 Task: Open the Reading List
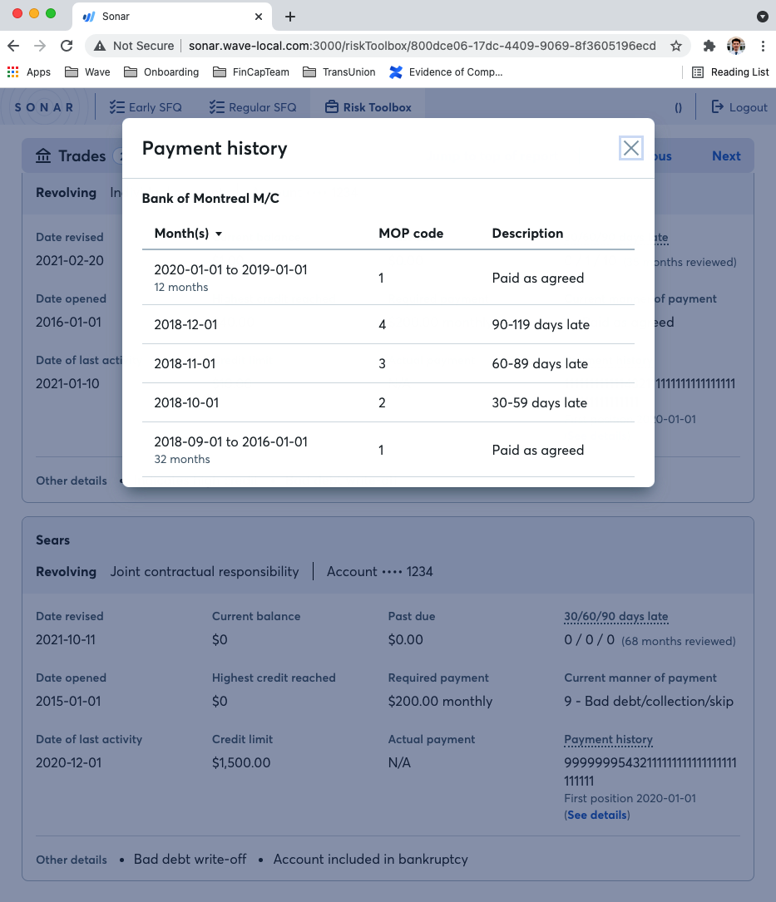point(730,72)
